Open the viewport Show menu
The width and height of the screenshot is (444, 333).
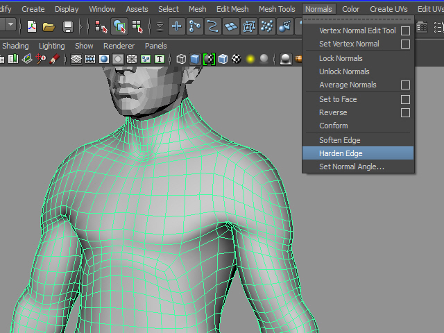click(x=84, y=46)
